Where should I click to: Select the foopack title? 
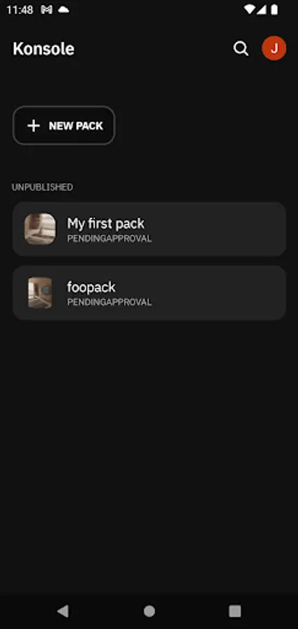point(91,287)
